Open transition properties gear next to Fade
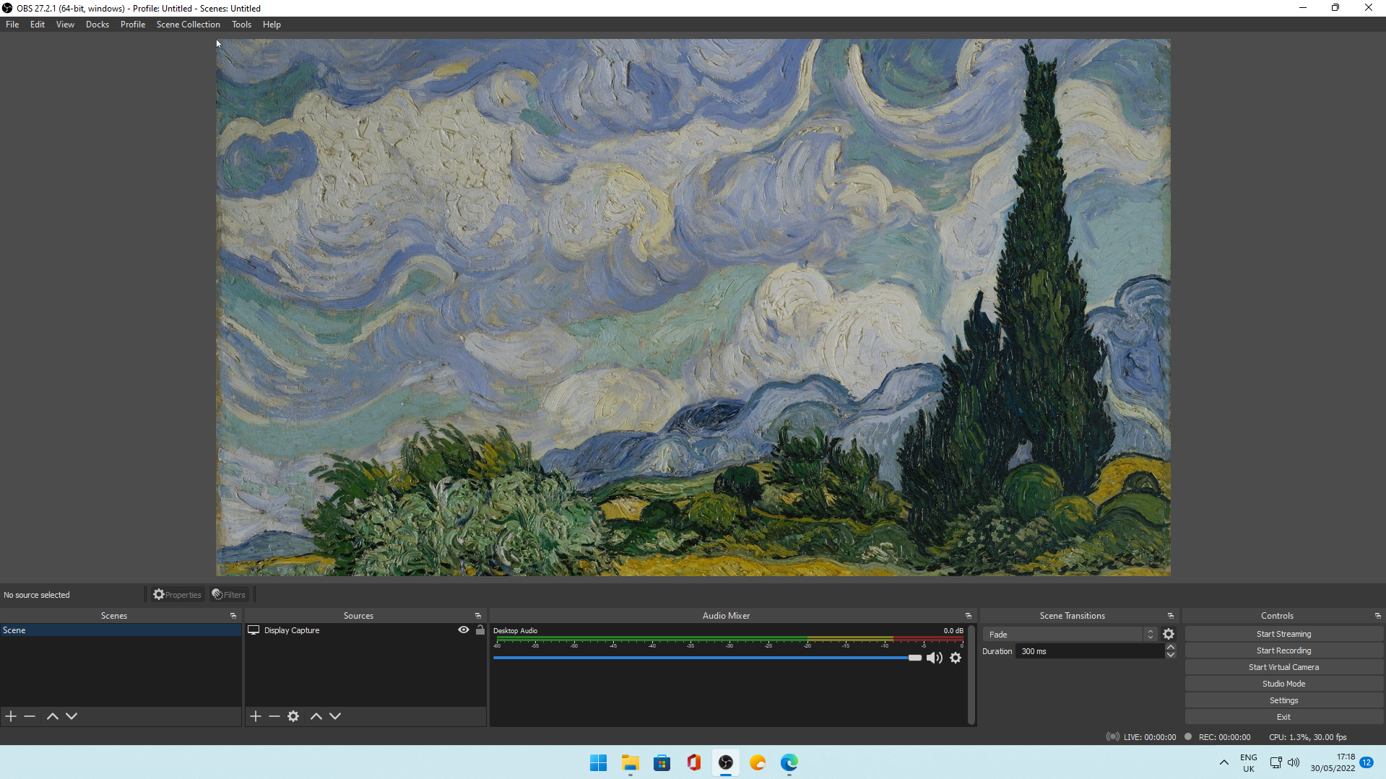Image resolution: width=1386 pixels, height=779 pixels. (1169, 634)
